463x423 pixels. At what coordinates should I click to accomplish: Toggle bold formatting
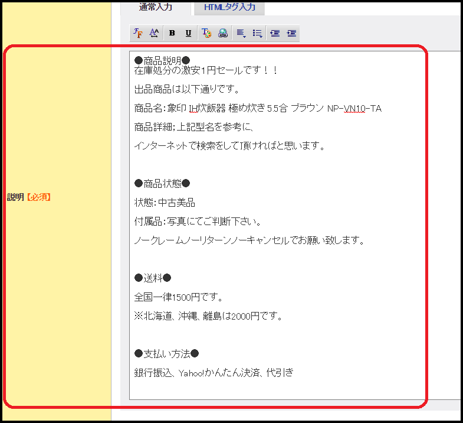(x=172, y=33)
